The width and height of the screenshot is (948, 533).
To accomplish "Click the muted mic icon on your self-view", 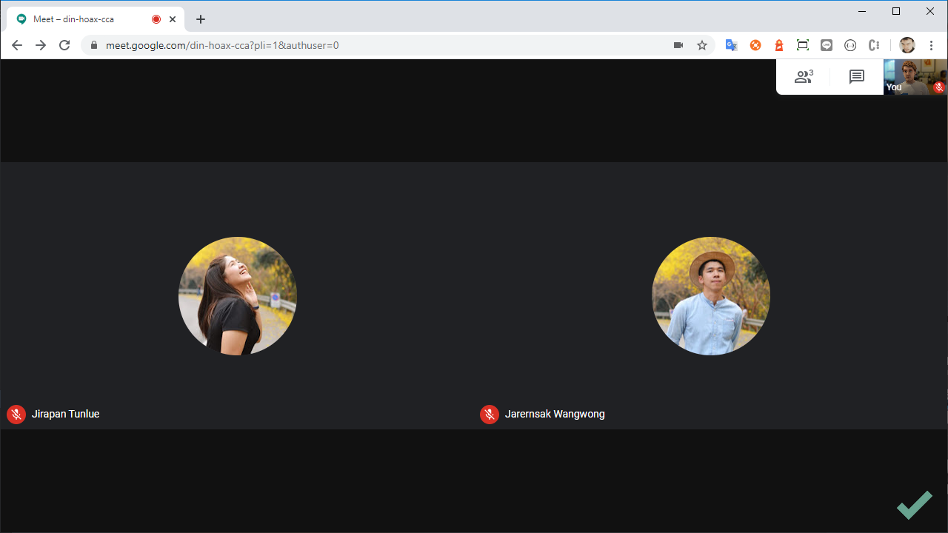I will tap(939, 87).
